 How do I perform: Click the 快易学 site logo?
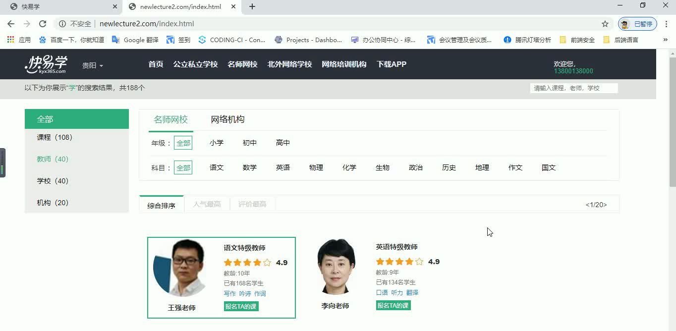pyautogui.click(x=46, y=64)
